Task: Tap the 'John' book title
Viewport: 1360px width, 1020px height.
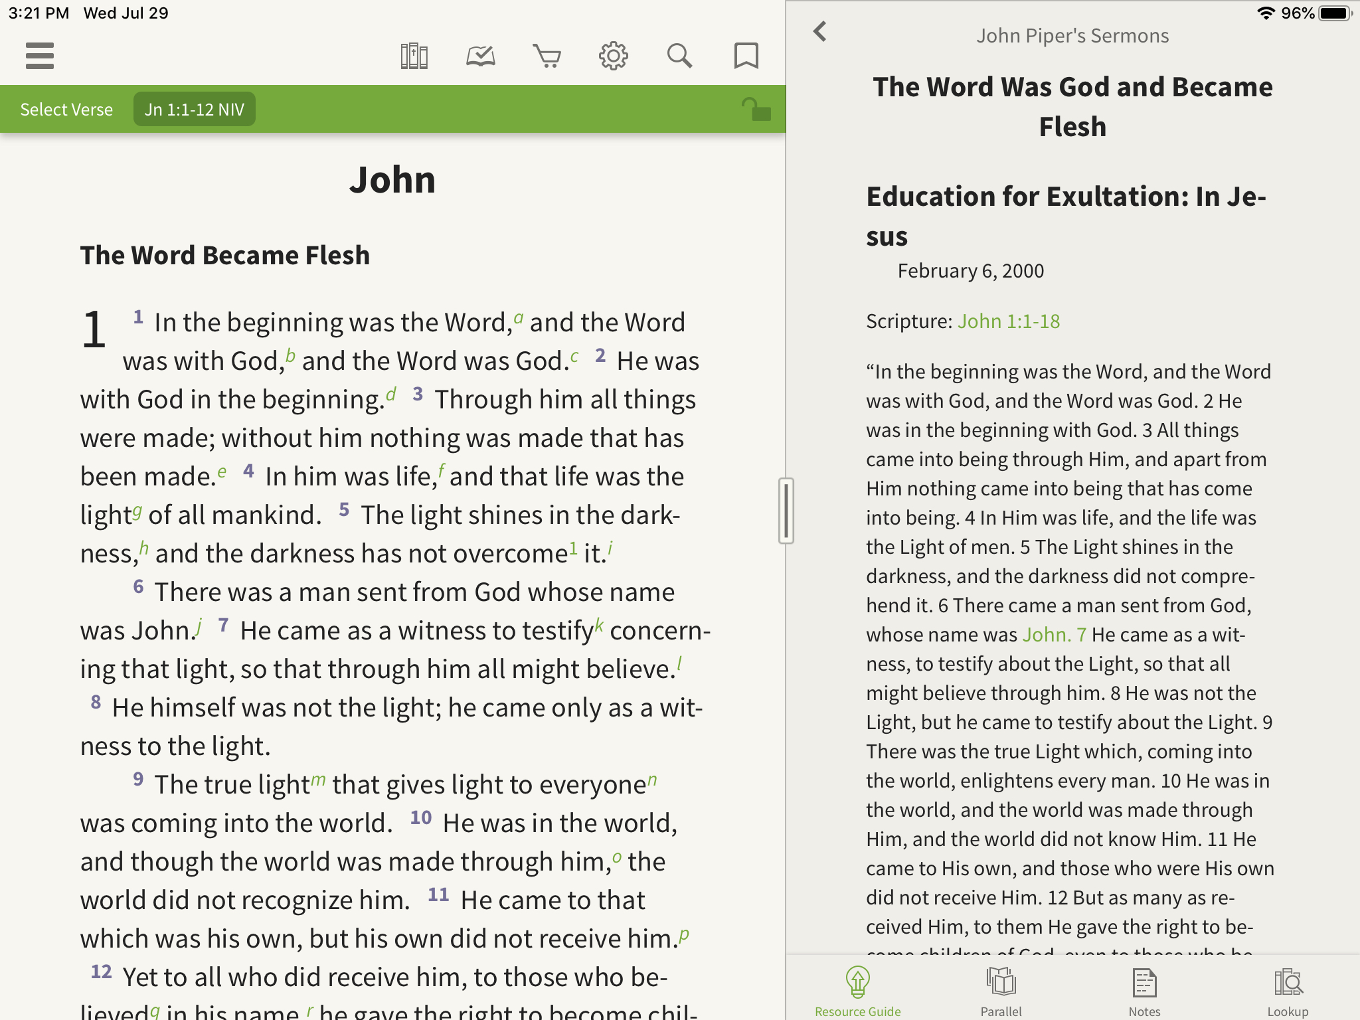Action: tap(392, 180)
